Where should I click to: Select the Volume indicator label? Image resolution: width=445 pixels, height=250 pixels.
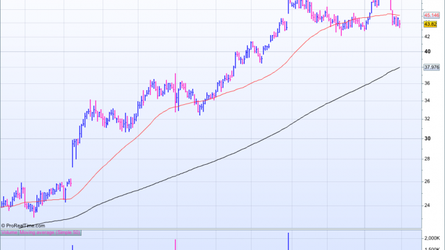[9, 233]
